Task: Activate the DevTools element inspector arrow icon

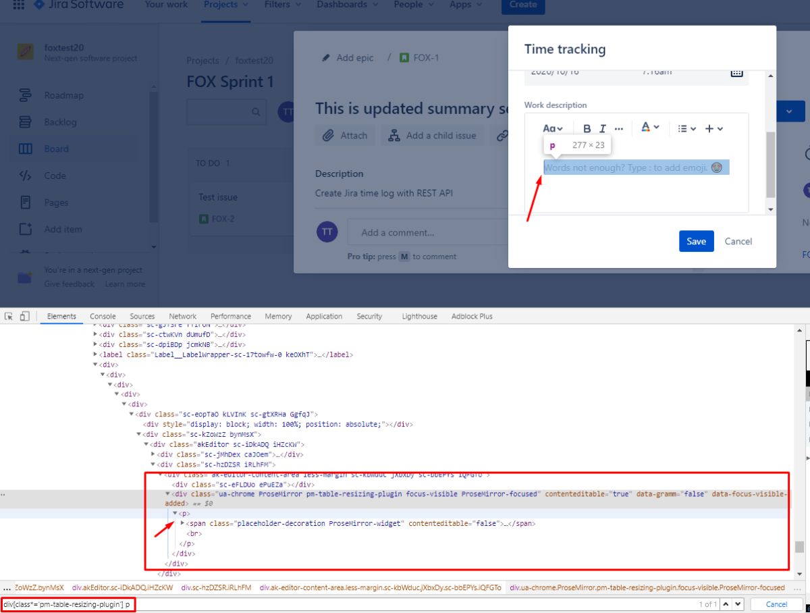Action: coord(9,316)
